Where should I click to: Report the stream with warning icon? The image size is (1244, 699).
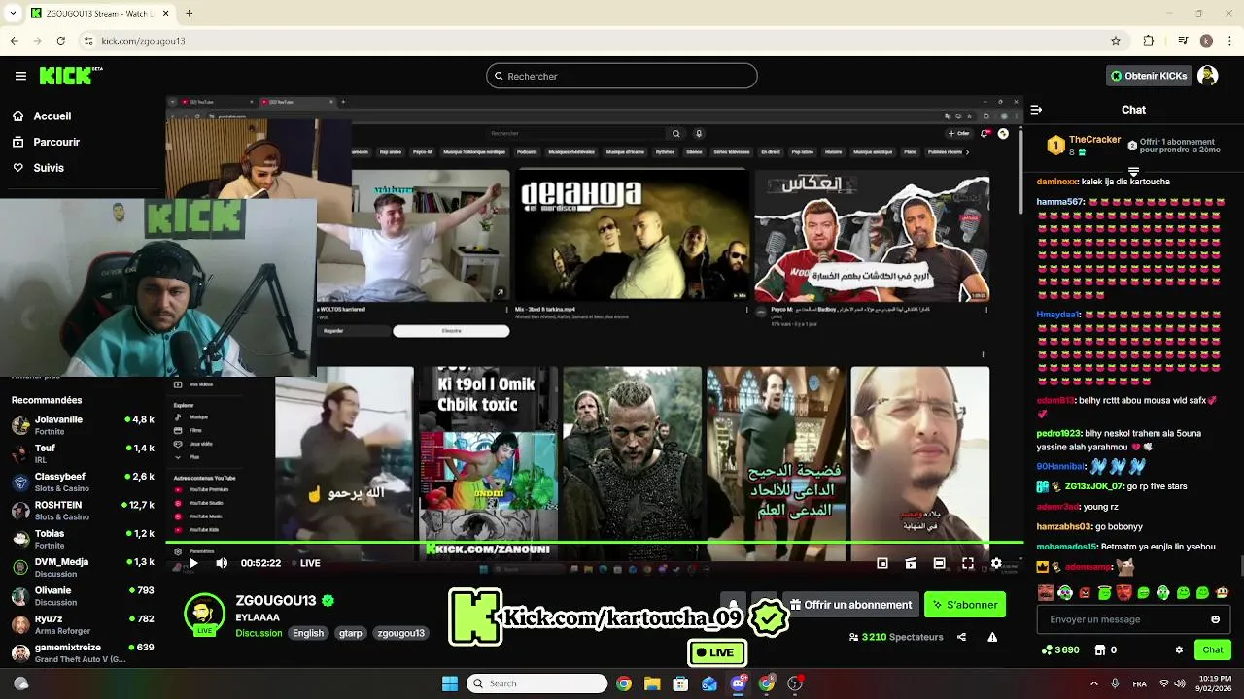992,637
